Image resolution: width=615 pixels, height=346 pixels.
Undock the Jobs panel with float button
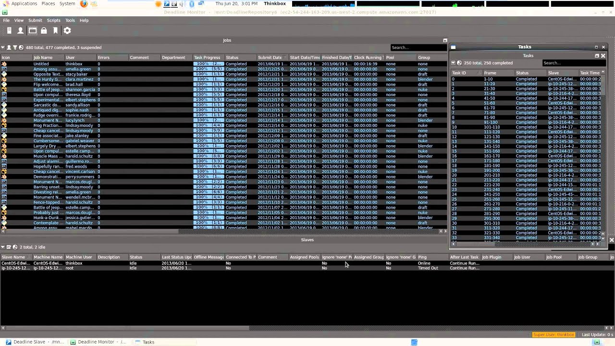coord(445,40)
